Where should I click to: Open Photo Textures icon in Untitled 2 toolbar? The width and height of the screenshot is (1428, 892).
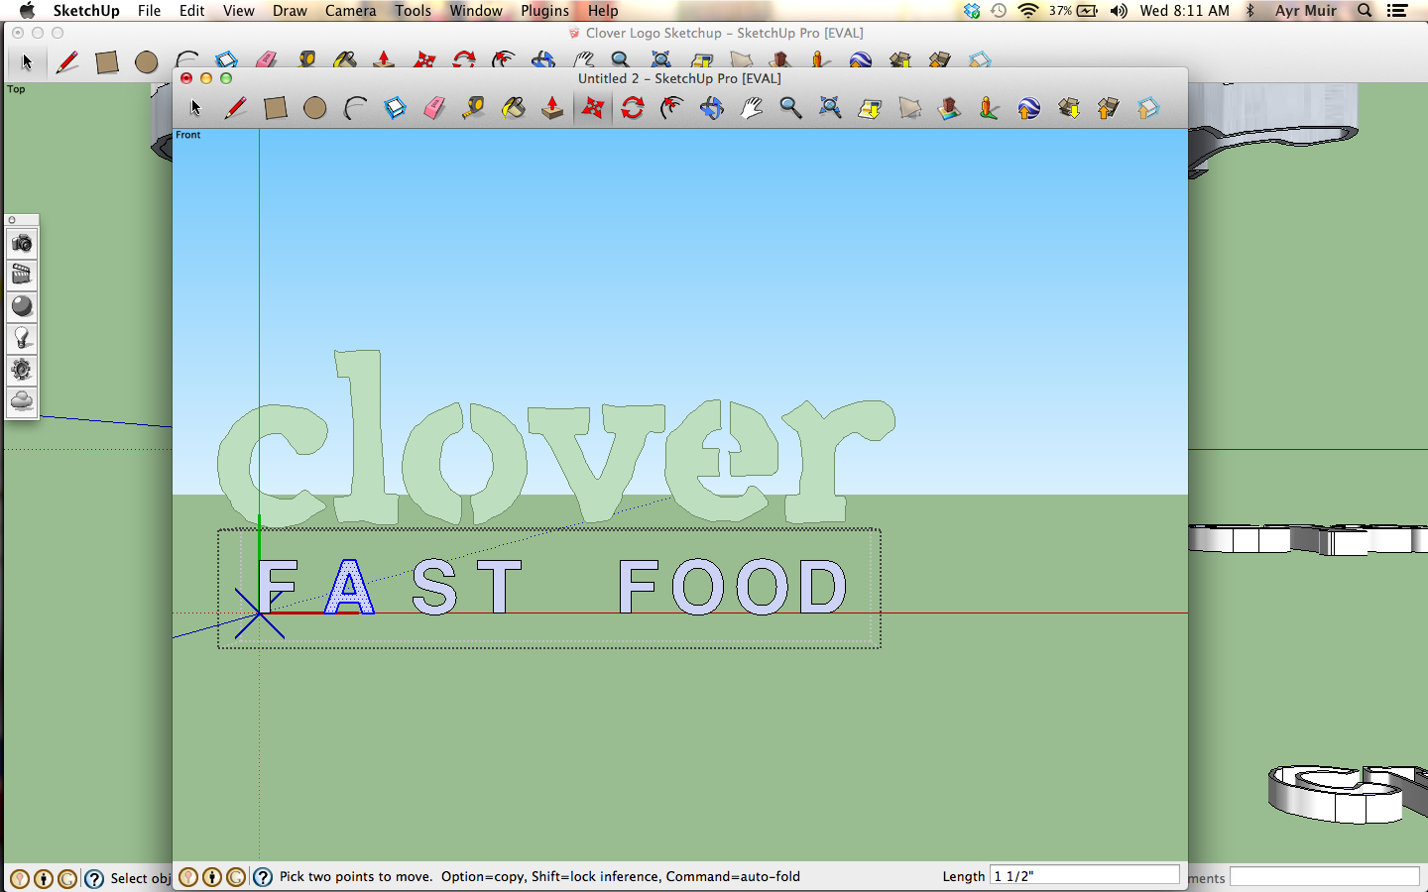pos(989,108)
